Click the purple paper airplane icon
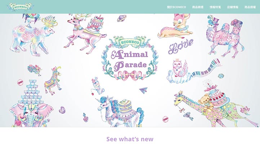This screenshot has height=146, width=260. click(x=143, y=90)
